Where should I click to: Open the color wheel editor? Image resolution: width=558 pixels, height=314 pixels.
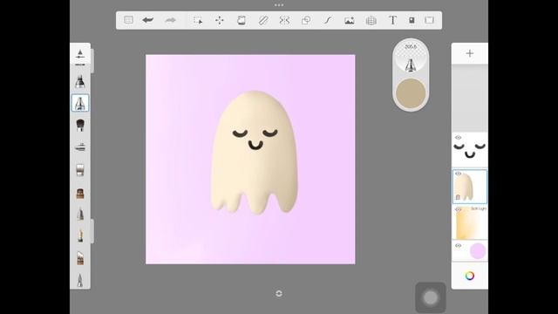pyautogui.click(x=470, y=276)
